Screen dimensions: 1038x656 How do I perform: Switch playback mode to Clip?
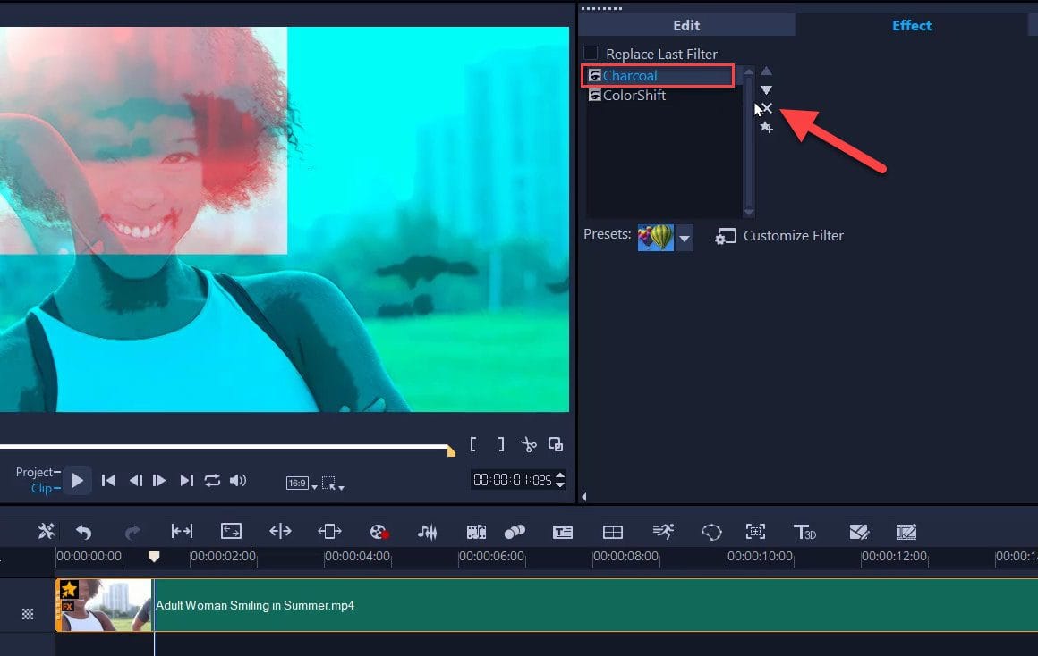point(44,488)
